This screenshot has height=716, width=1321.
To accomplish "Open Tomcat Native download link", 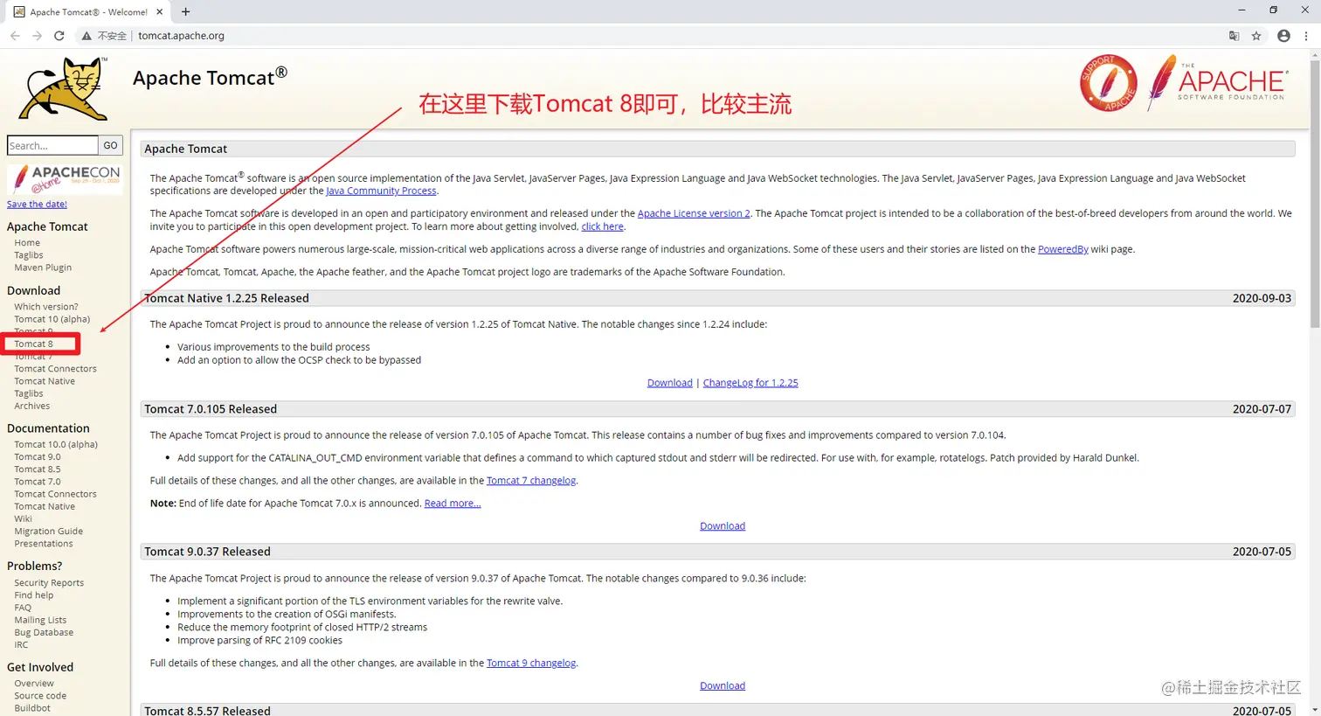I will point(45,381).
